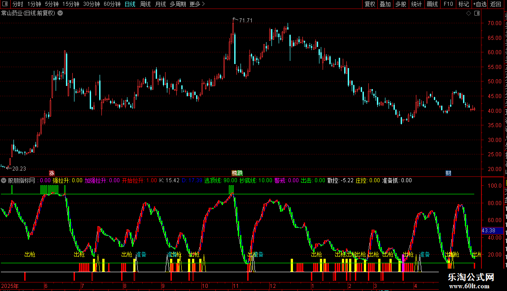Open the 统计 statistics tool

click(416, 4)
